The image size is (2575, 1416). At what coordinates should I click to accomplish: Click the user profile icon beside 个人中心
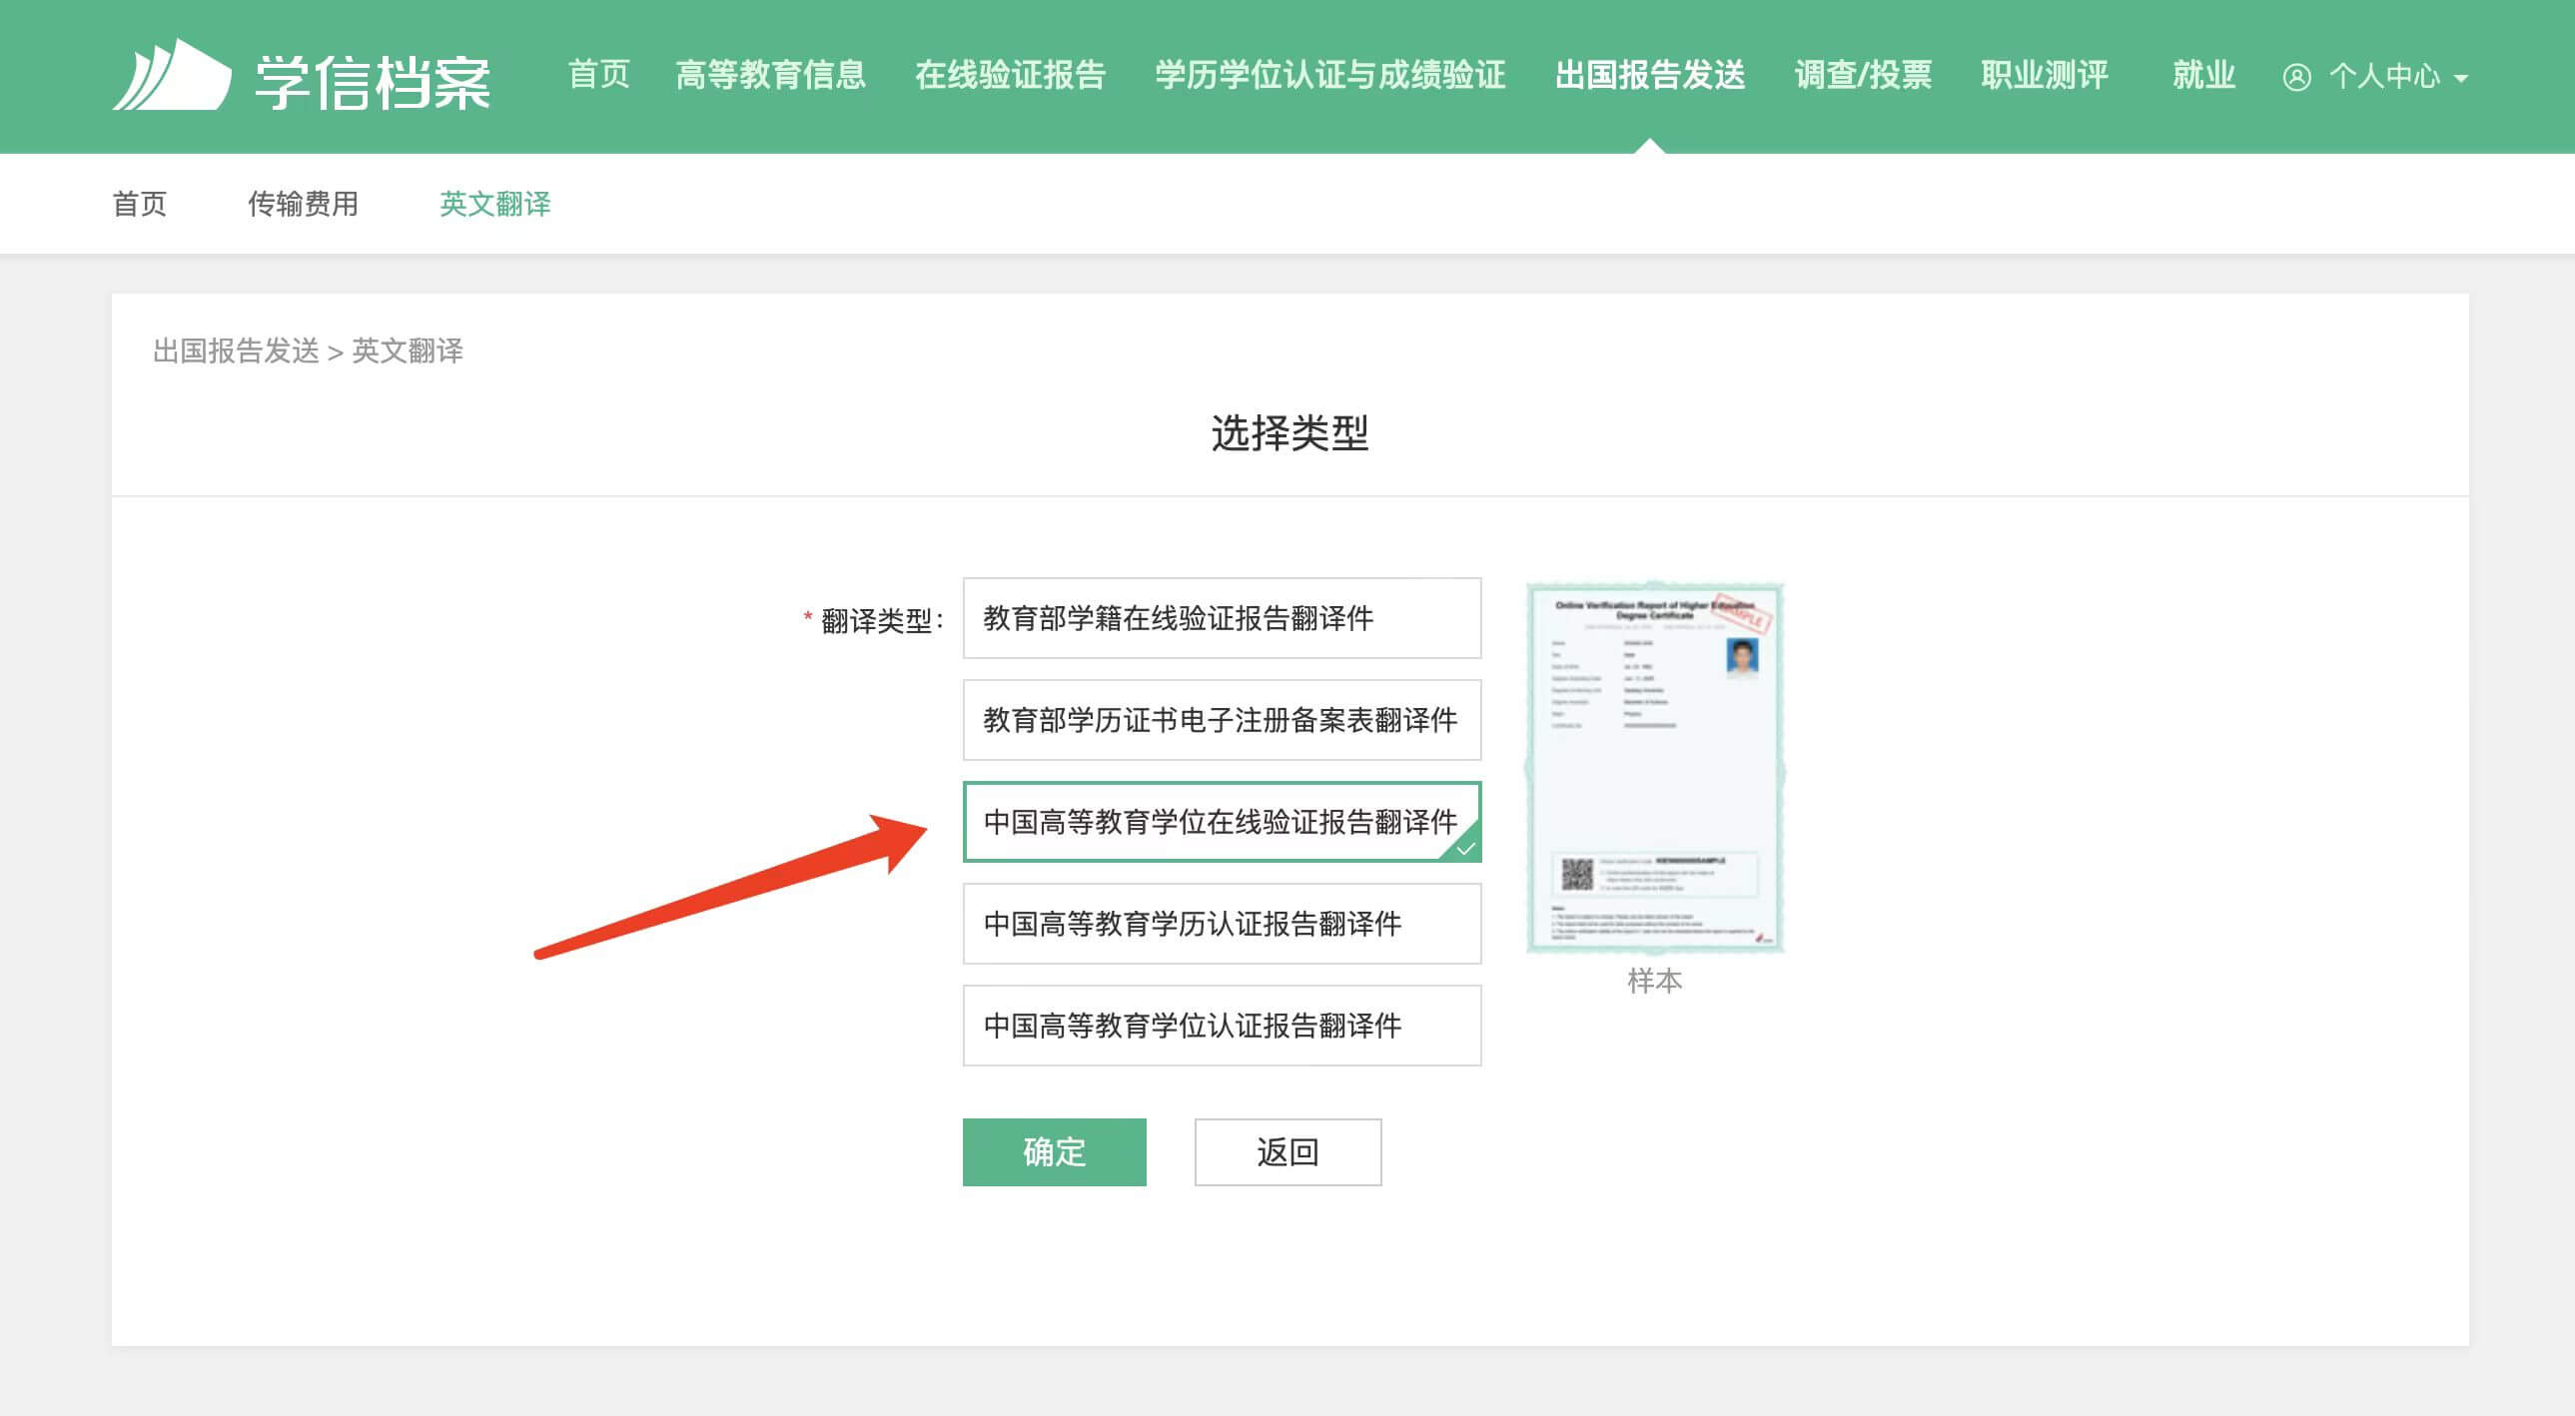(x=2298, y=76)
